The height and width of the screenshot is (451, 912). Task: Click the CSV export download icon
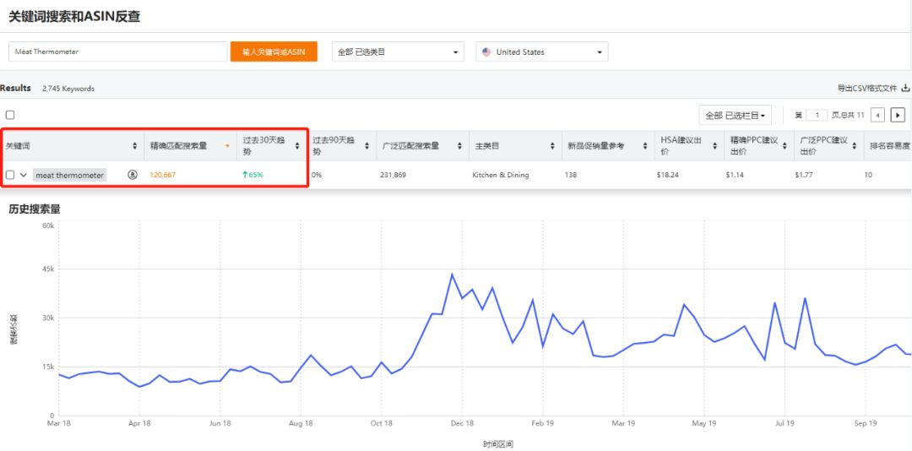pos(905,88)
